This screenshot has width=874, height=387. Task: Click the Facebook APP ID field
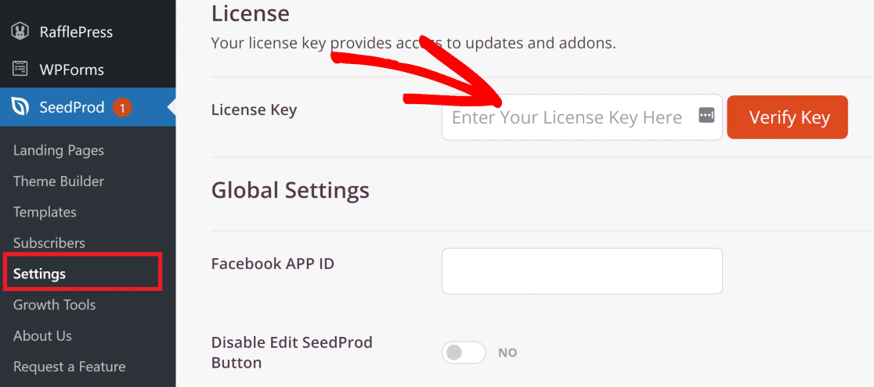point(582,271)
